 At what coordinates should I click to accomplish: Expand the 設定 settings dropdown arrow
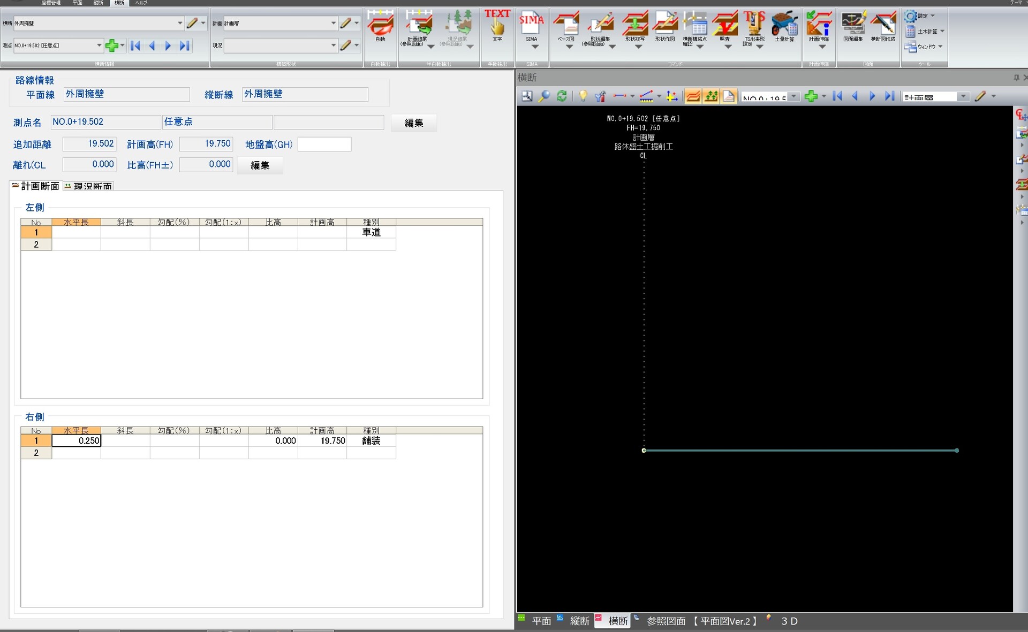(933, 16)
